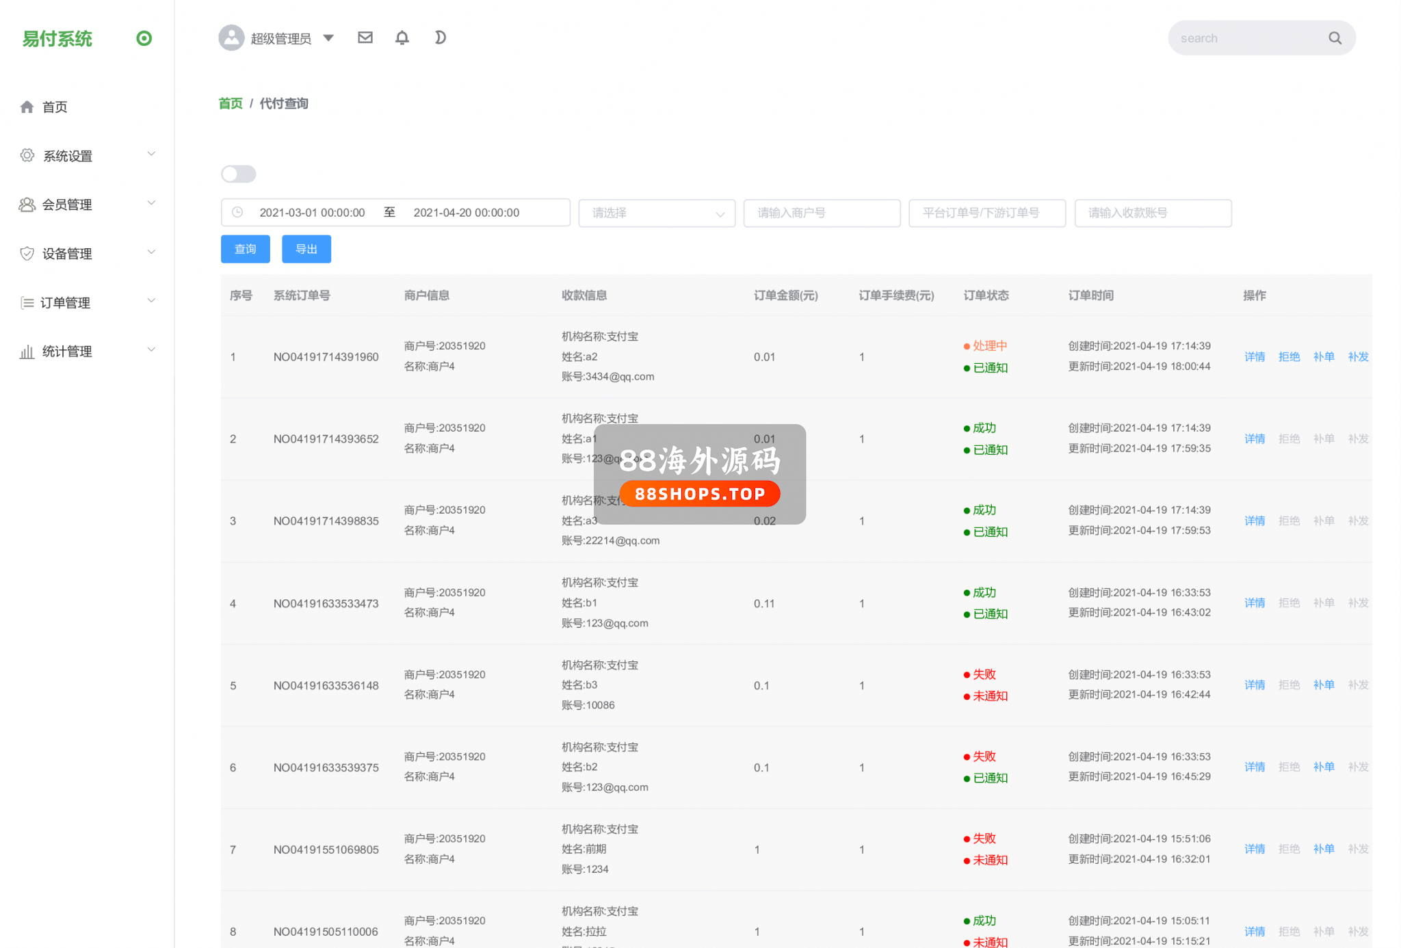Click the clock icon in date range field
This screenshot has height=948, width=1401.
click(237, 213)
